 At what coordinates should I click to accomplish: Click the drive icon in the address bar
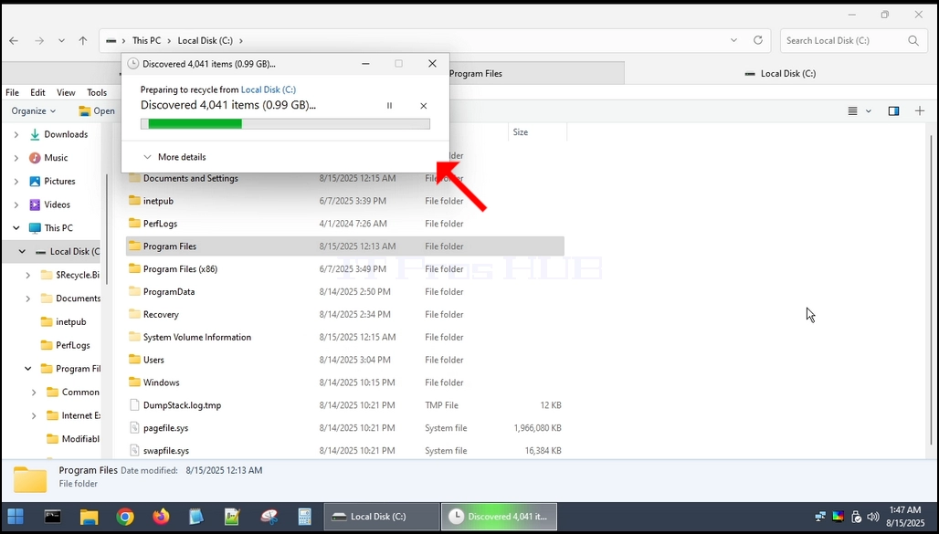(111, 41)
